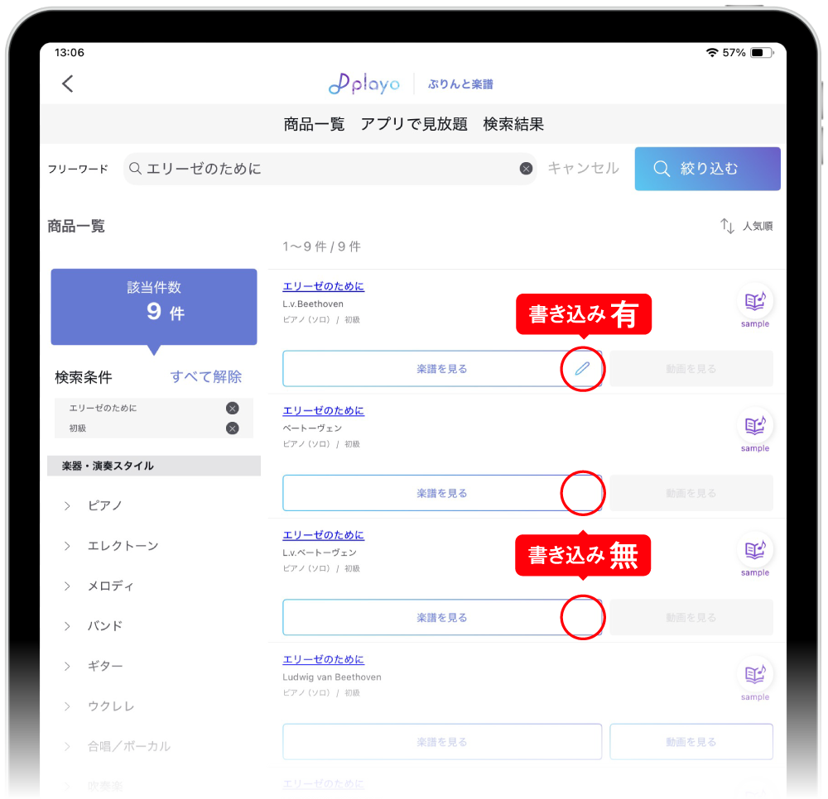Screen dimensions: 828x799
Task: Open sample for L.v.Beethoven score
Action: click(x=754, y=306)
